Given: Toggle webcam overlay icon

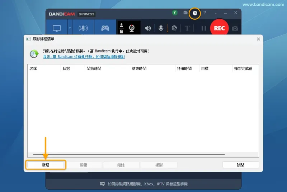Looking at the screenshot, I should pos(132,28).
